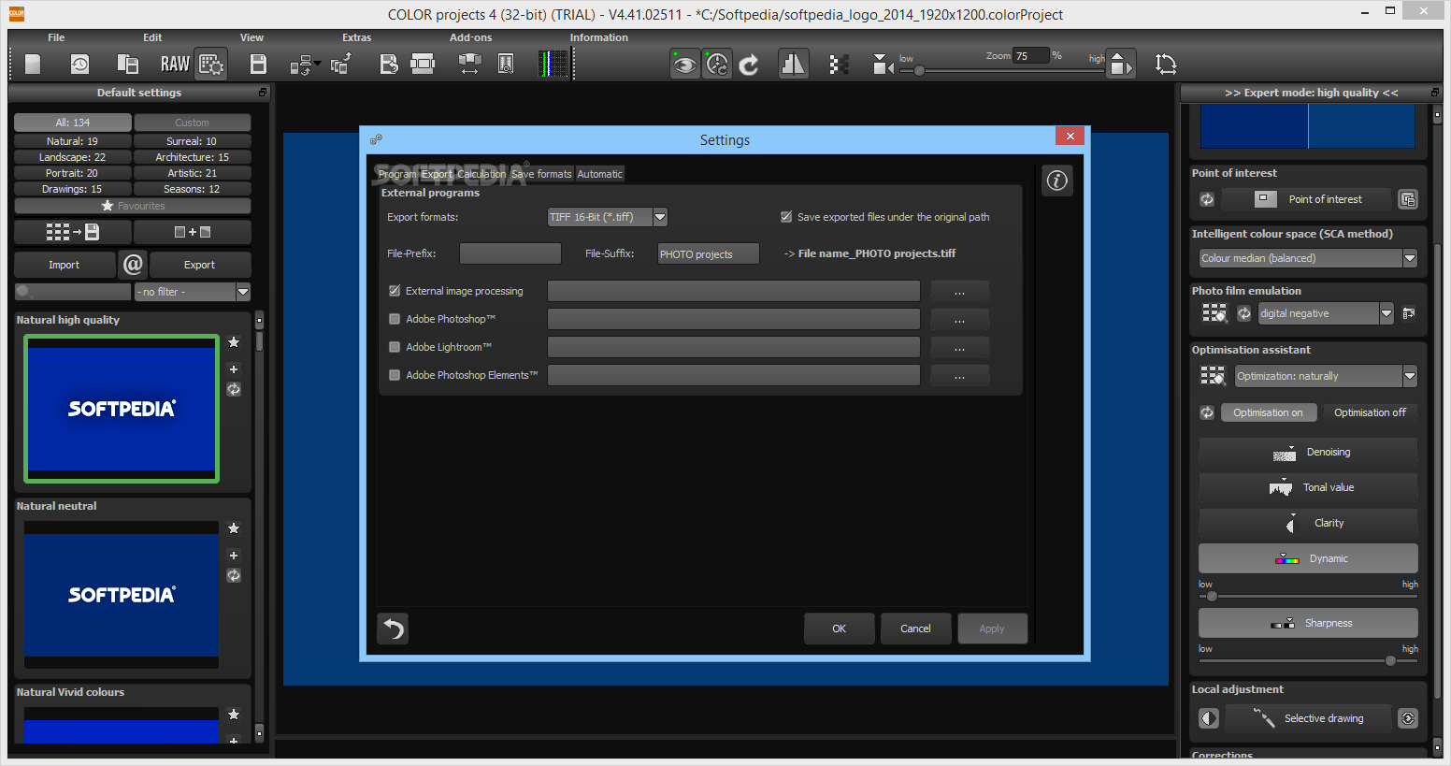
Task: Open the settings gear grid icon
Action: tap(211, 64)
